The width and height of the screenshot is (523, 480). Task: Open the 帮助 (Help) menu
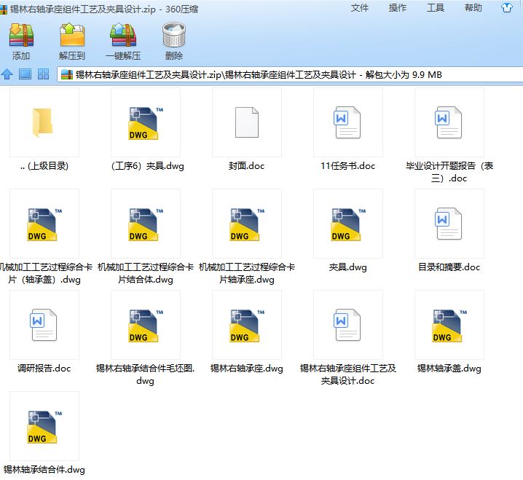click(473, 8)
